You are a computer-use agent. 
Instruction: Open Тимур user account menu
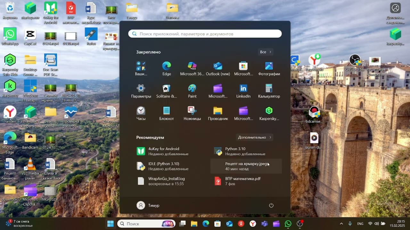click(x=148, y=205)
